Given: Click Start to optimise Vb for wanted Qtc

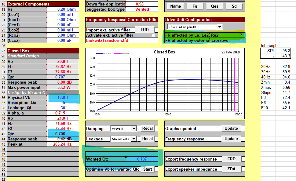Looking at the screenshot, I should pos(148,169).
